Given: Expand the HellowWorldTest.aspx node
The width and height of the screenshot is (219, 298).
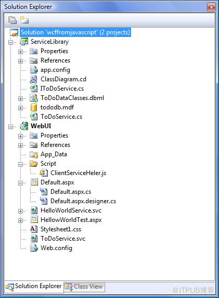Looking at the screenshot, I should coord(20,220).
